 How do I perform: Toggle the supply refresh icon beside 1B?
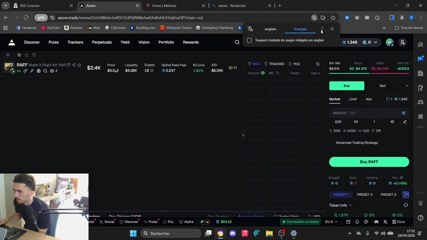pos(152,71)
